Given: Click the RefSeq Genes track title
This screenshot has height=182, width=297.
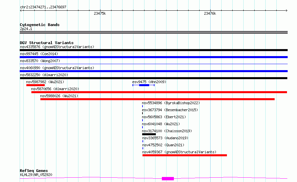Looking at the screenshot, I should 34,171.
